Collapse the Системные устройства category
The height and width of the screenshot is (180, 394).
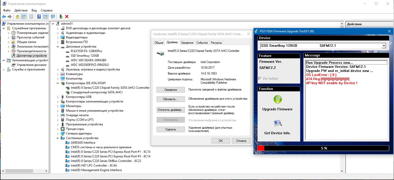[58, 138]
